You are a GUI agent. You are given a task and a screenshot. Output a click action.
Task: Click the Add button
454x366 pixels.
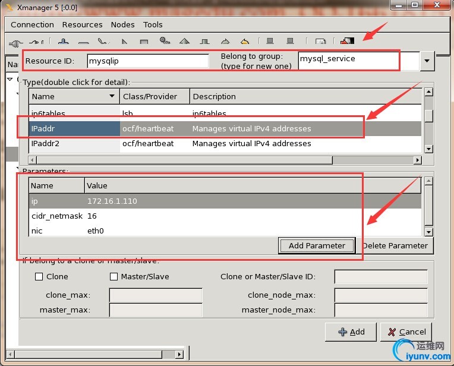[351, 332]
